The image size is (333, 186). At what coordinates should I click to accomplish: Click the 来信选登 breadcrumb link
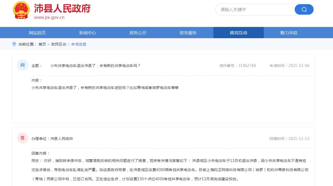(x=79, y=44)
